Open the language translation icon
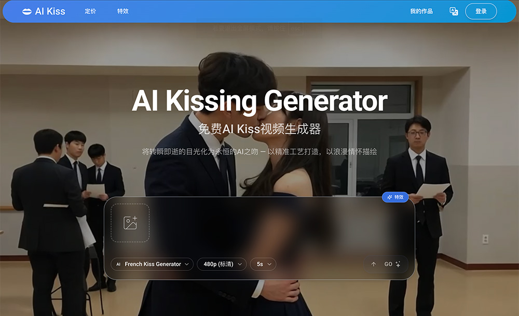Image resolution: width=519 pixels, height=316 pixels. point(454,11)
